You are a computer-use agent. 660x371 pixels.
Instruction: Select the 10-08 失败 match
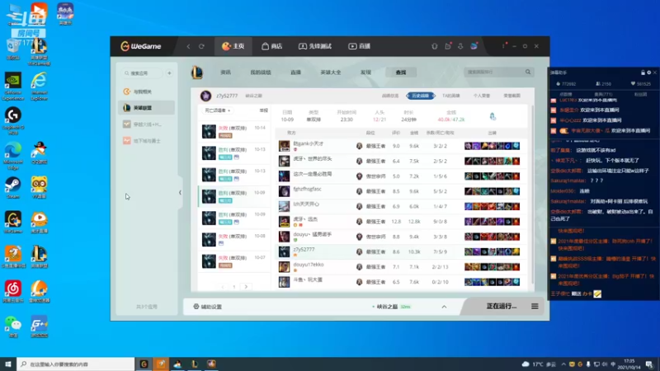[234, 239]
